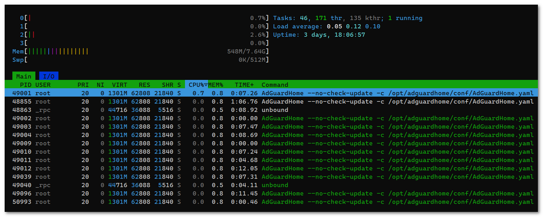This screenshot has height=217, width=543.
Task: Click the S state column header
Action: (x=179, y=85)
